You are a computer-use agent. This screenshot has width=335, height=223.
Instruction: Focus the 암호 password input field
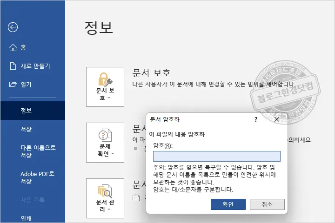(x=217, y=157)
